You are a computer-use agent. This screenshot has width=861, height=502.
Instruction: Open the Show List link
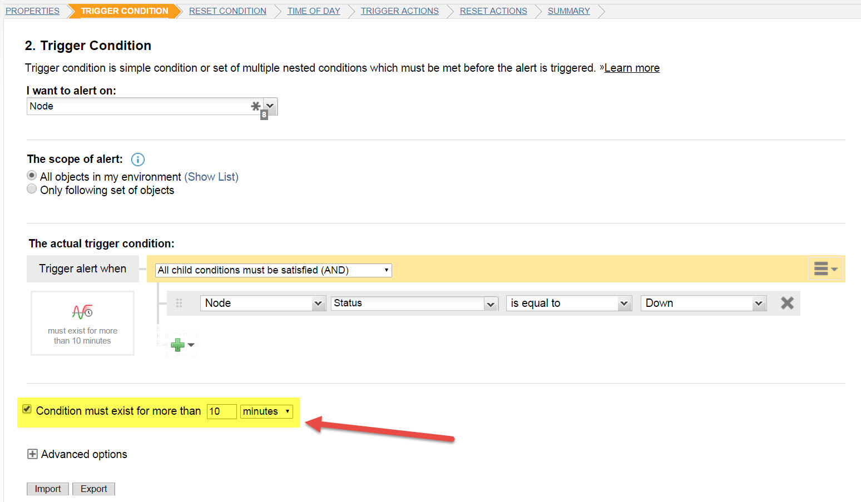coord(211,177)
